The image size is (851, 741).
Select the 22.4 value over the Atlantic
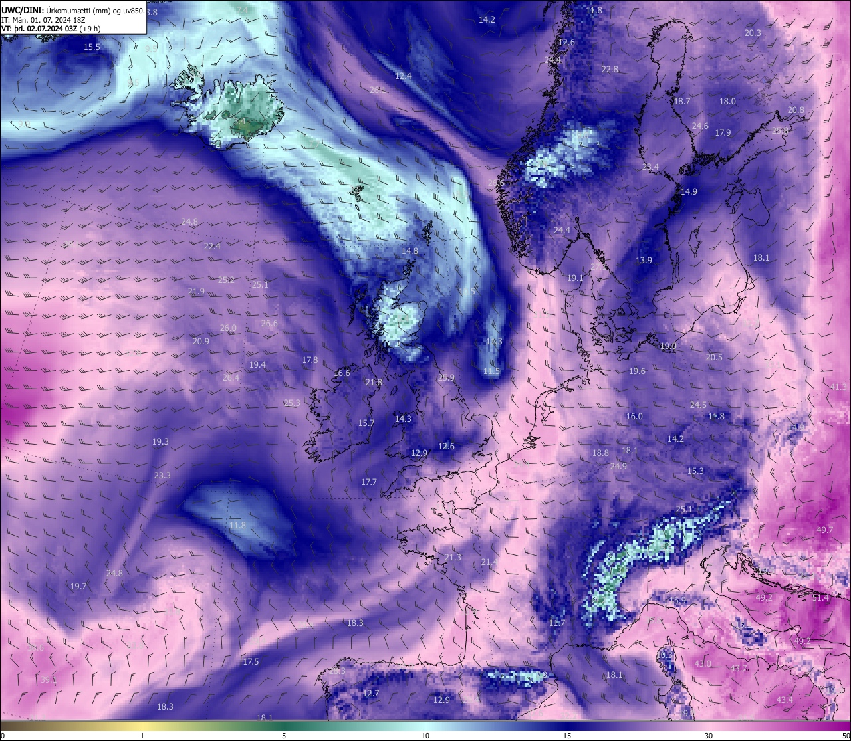(x=212, y=246)
